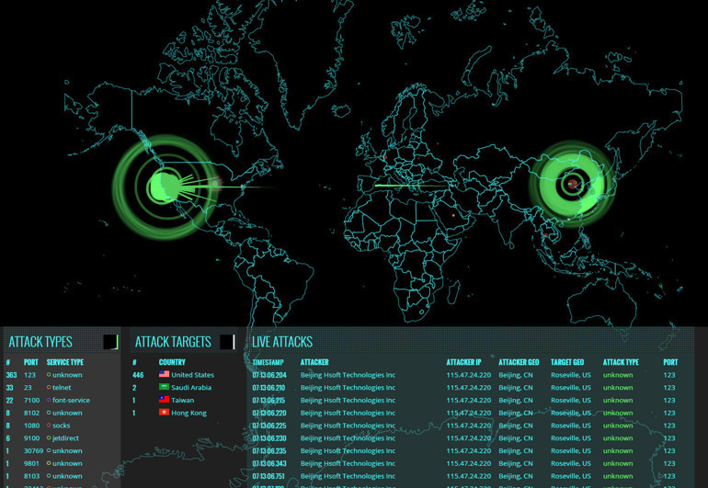Click the telnet service color dot
708x488 pixels.
pos(49,388)
